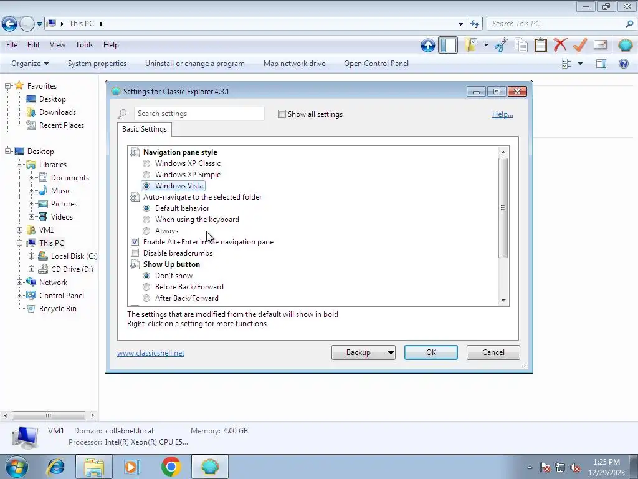Viewport: 638px width, 479px height.
Task: Open the view options dropdown arrow
Action: (x=580, y=64)
